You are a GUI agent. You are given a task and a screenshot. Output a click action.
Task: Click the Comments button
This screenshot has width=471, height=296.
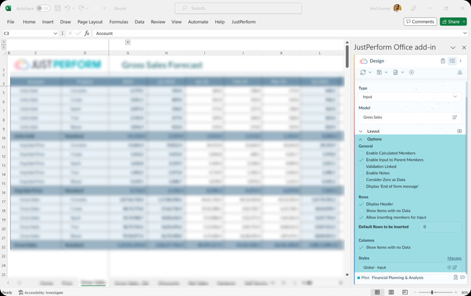[x=420, y=21]
